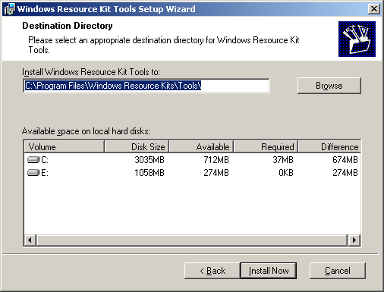This screenshot has height=292, width=384.
Task: Click the toolbox icon in header
Action: (x=357, y=39)
